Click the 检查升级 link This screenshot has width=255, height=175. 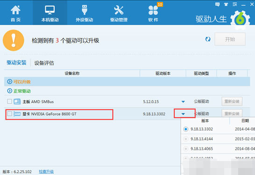pyautogui.click(x=46, y=172)
